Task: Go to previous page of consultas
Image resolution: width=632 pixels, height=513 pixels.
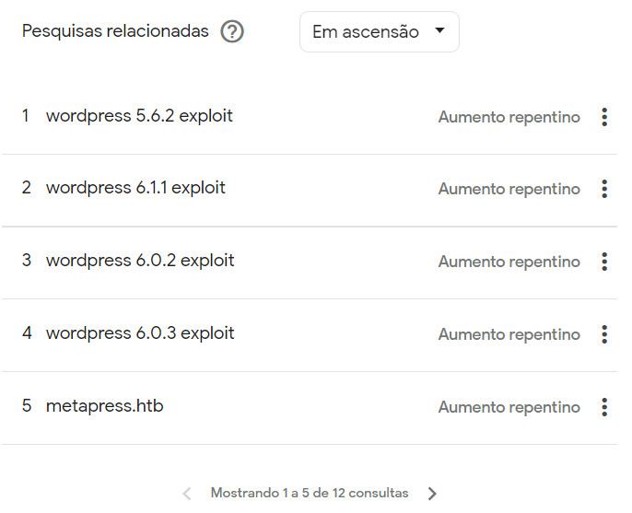Action: [x=187, y=494]
